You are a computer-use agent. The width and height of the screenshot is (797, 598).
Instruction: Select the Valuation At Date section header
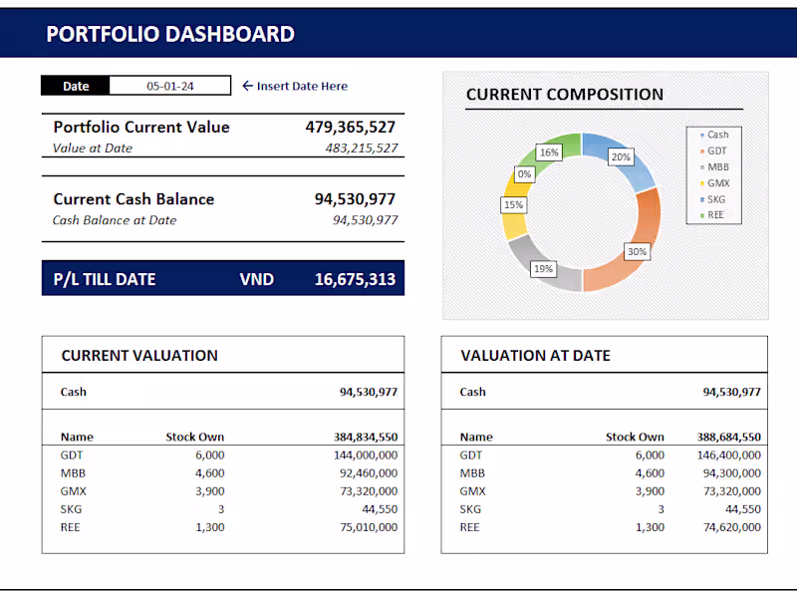click(x=534, y=356)
